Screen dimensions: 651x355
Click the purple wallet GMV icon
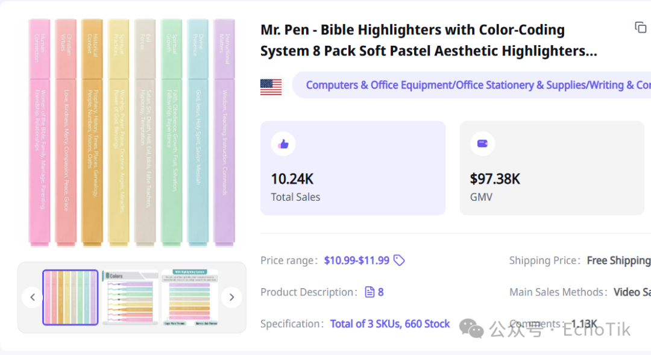click(482, 143)
